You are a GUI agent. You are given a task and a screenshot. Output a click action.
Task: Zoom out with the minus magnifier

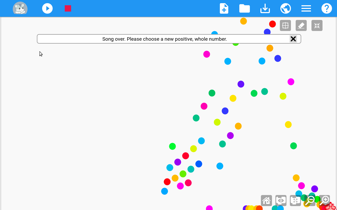click(x=310, y=201)
